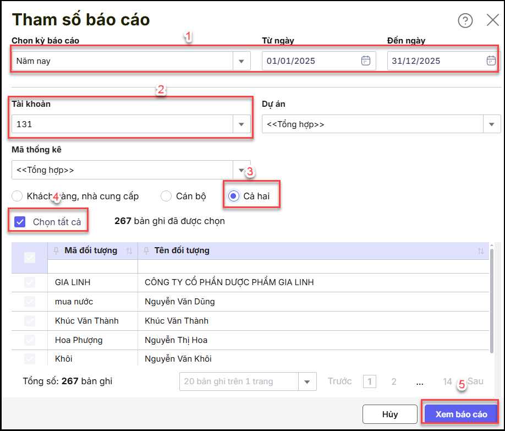Select the Cán bộ radio option
Viewport: 505px width, 431px height.
pos(166,196)
